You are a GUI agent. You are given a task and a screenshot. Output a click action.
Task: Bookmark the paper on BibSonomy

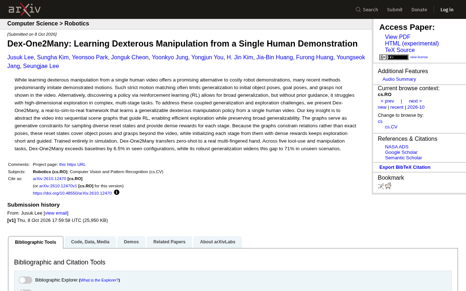pos(381,186)
